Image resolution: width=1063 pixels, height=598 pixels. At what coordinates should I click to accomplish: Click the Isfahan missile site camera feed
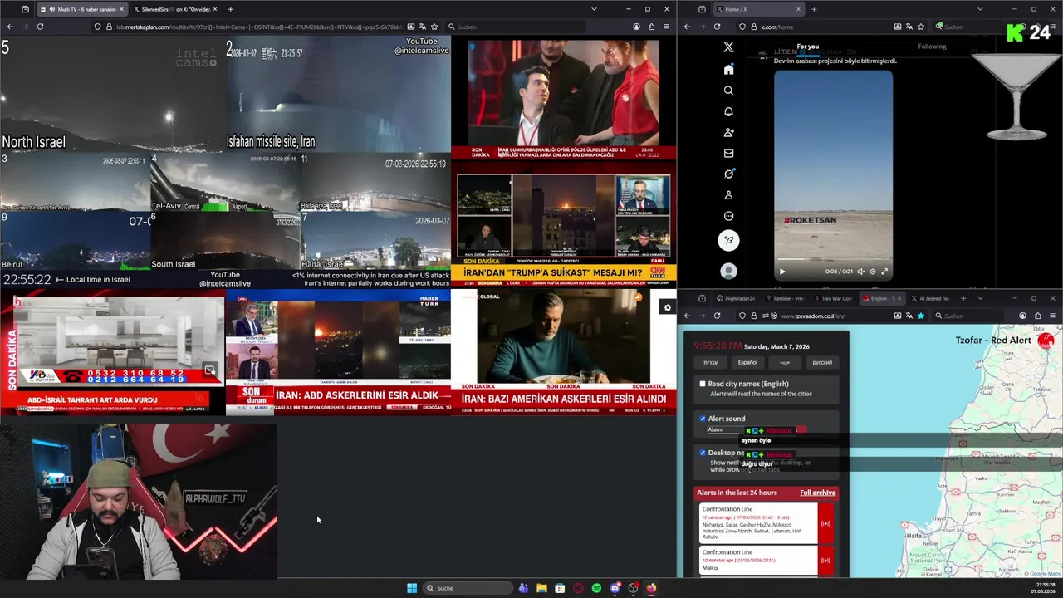(x=338, y=94)
